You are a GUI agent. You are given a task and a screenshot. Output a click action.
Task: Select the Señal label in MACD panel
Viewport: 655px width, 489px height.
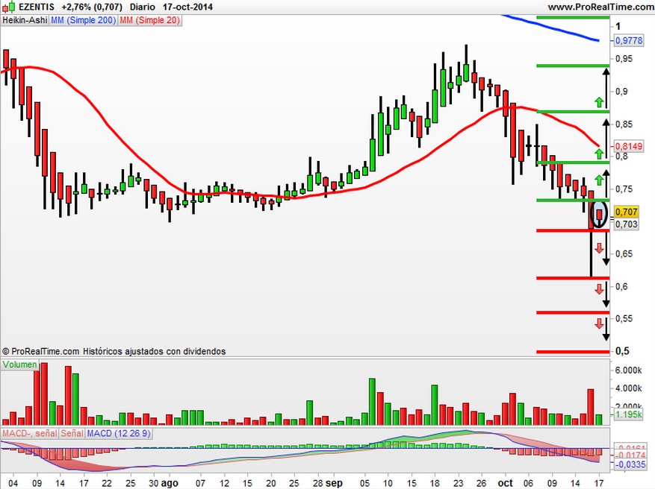click(72, 434)
